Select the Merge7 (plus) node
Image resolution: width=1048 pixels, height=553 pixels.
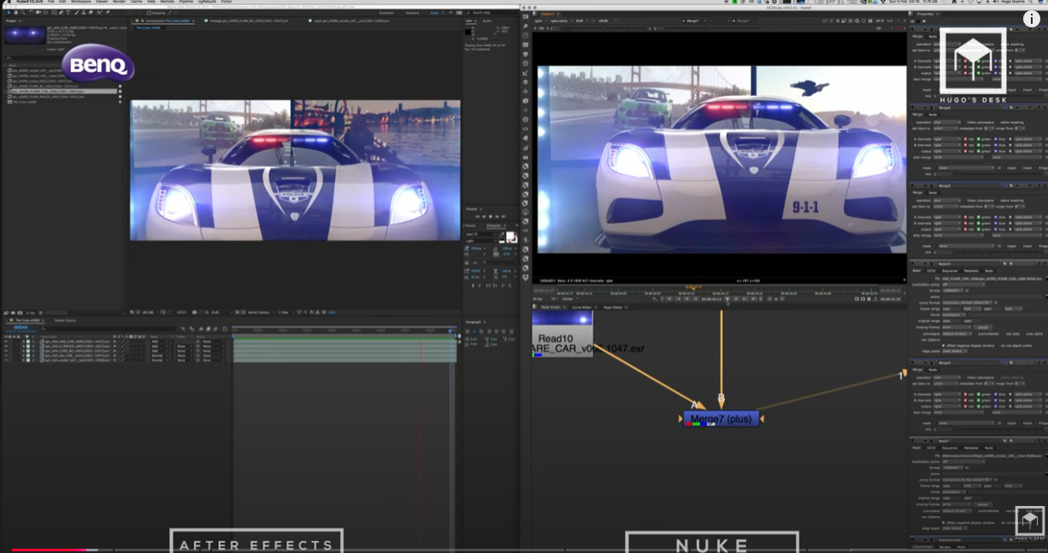point(721,419)
